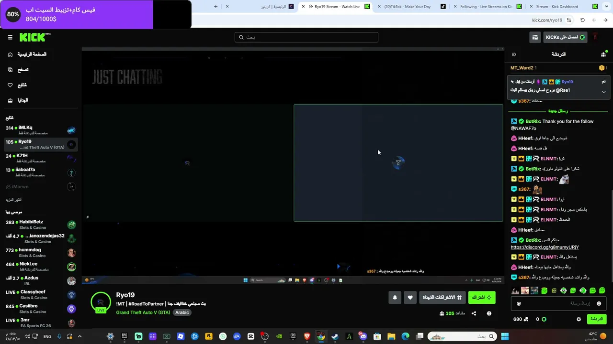Switch to the Stream - Kick Dashboard tab

(x=561, y=7)
